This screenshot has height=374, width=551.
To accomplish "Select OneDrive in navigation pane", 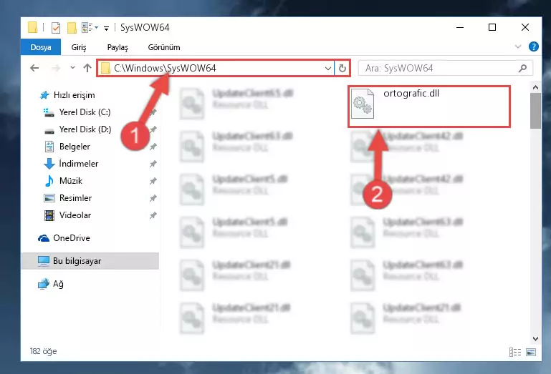I will (64, 238).
